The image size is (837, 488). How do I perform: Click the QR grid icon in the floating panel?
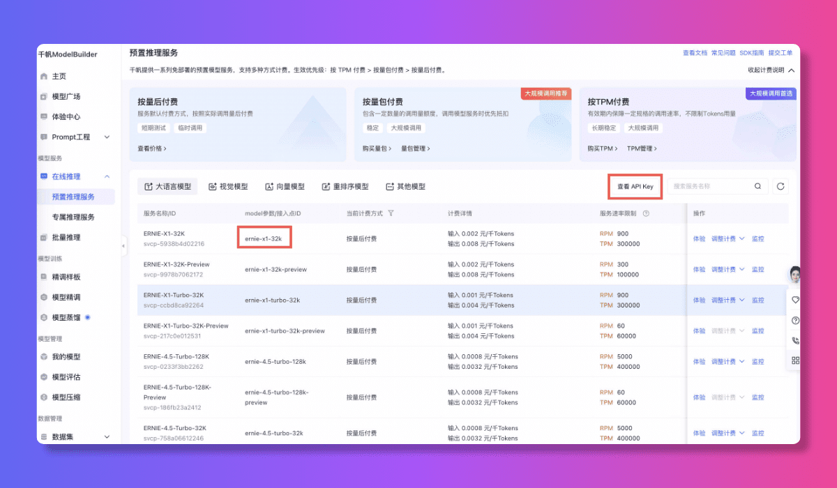(x=795, y=360)
